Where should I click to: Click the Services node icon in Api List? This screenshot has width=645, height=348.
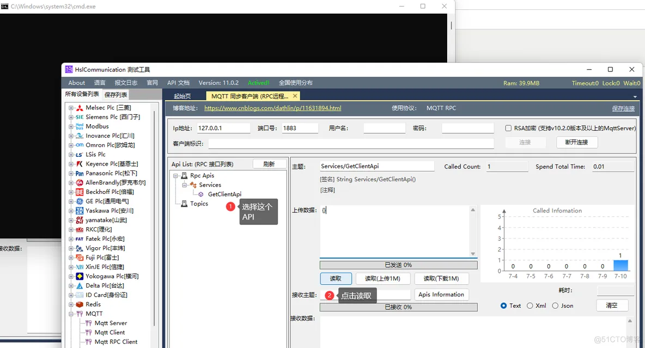(x=193, y=185)
